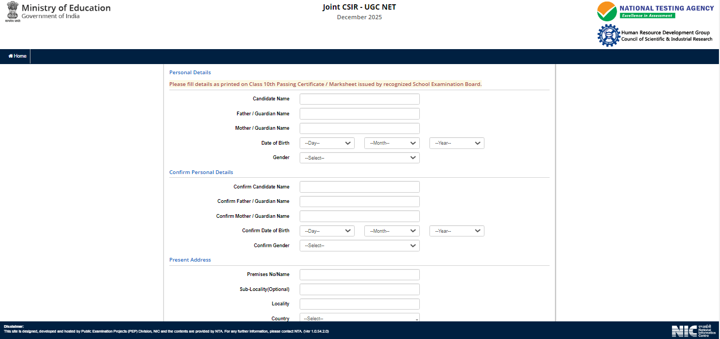Focus the Mother / Guardian Name field
Viewport: 720px width, 339px height.
click(359, 128)
